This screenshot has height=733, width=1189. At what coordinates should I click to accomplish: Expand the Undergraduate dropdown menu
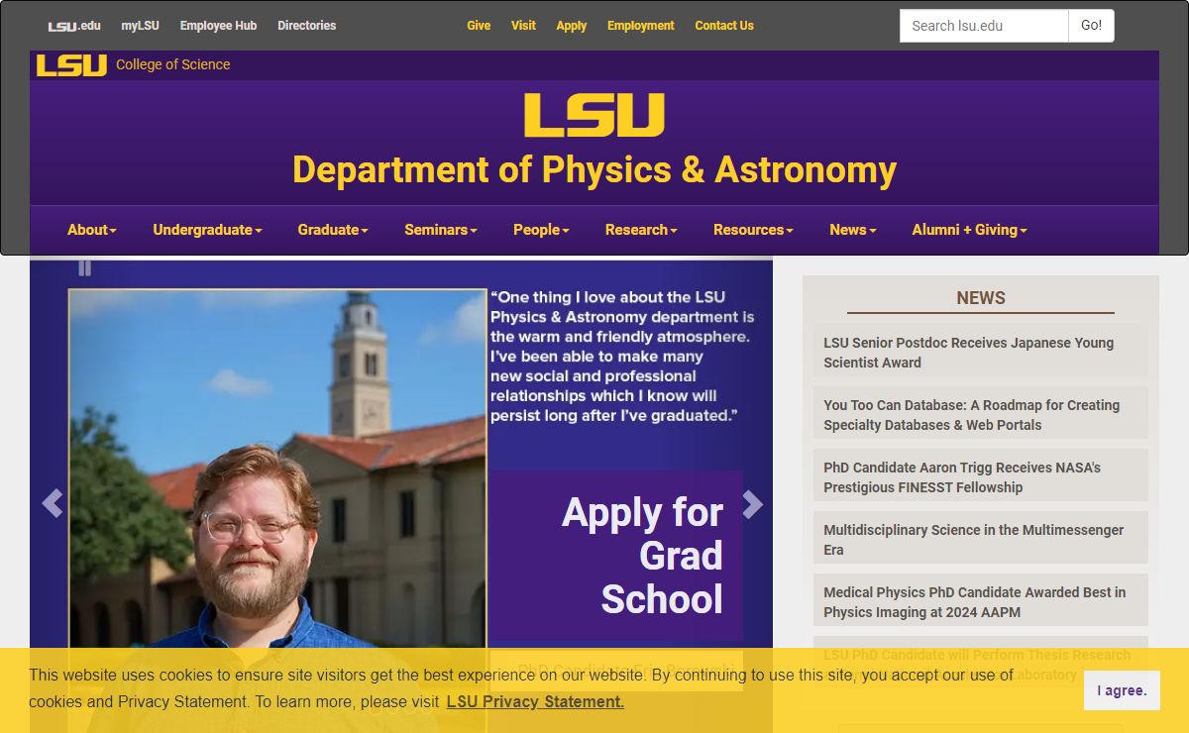207,230
